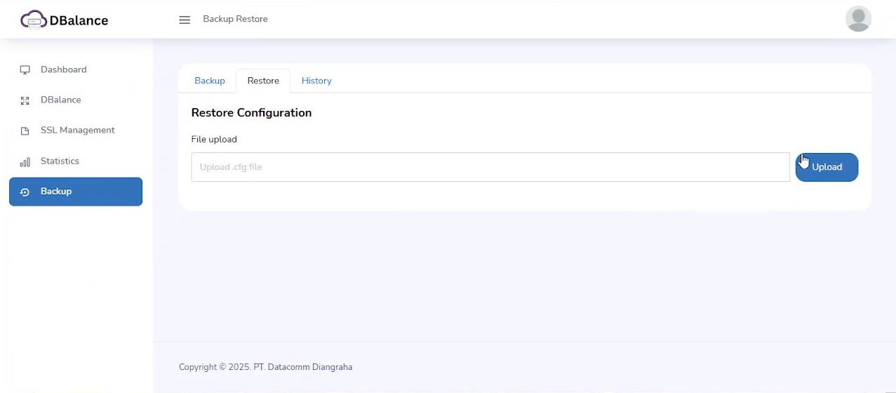Toggle the hamburger sidebar menu
The height and width of the screenshot is (393, 896).
185,20
